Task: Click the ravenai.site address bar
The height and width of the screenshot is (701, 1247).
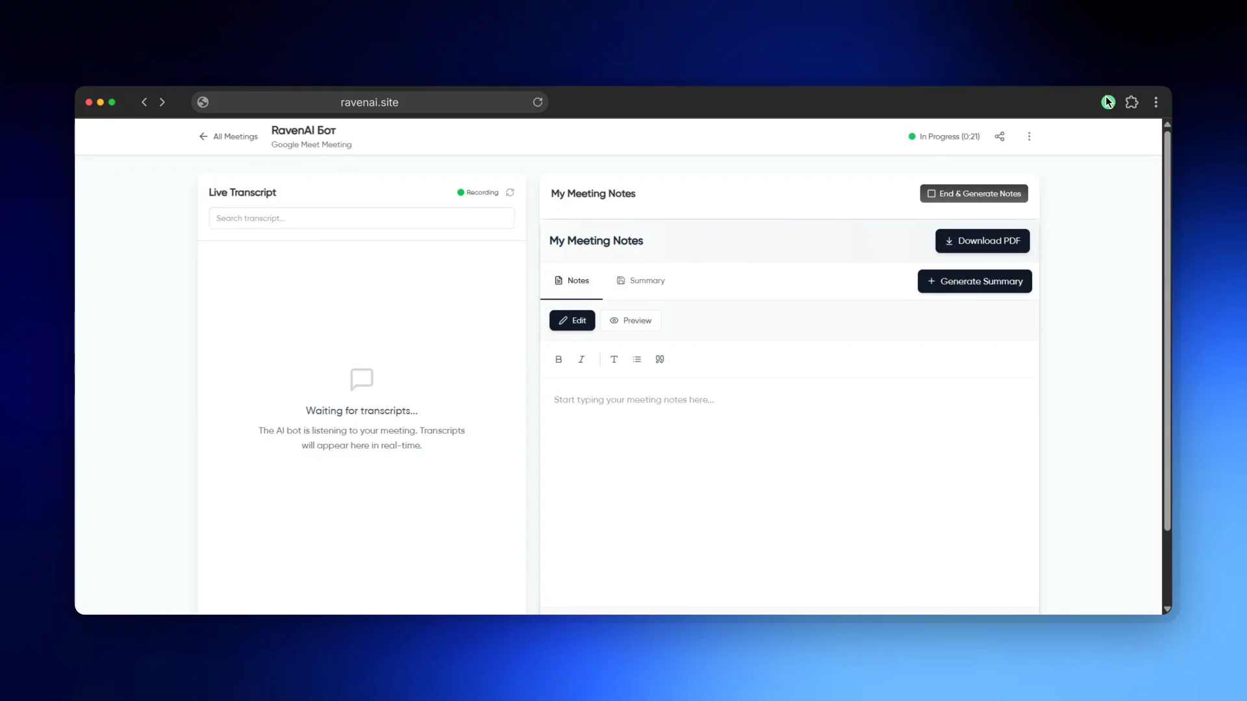Action: (x=370, y=102)
